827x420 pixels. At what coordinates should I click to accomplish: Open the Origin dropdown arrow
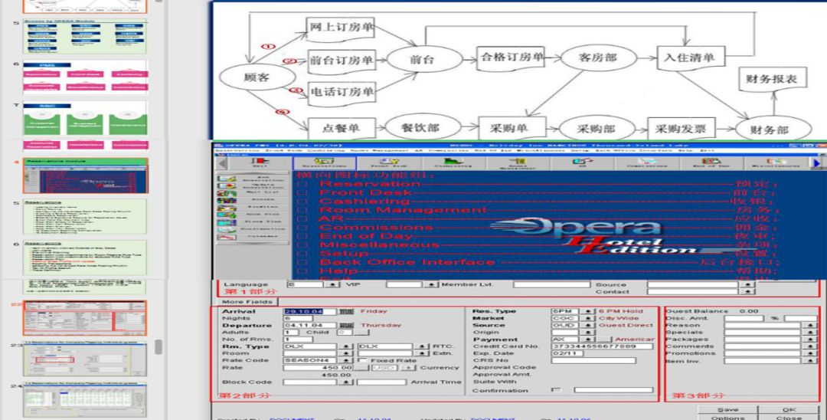coord(589,333)
